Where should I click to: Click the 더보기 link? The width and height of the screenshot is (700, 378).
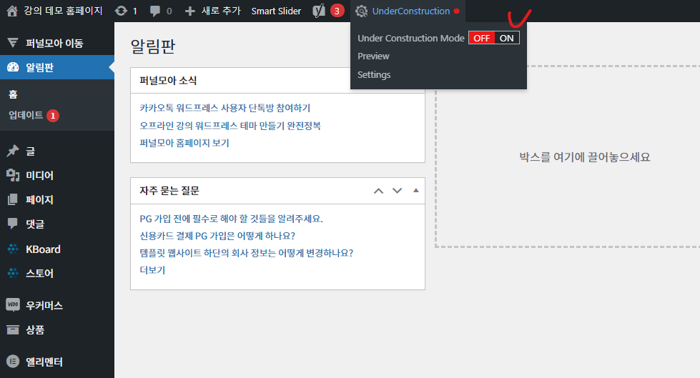152,270
